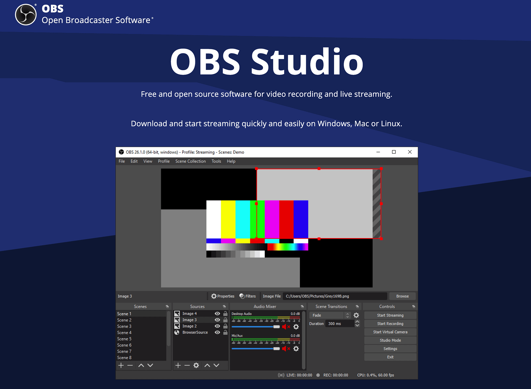Open the Help menu

[231, 161]
